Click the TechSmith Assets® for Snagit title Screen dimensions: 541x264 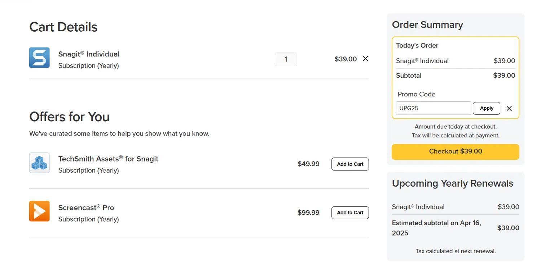pos(108,159)
